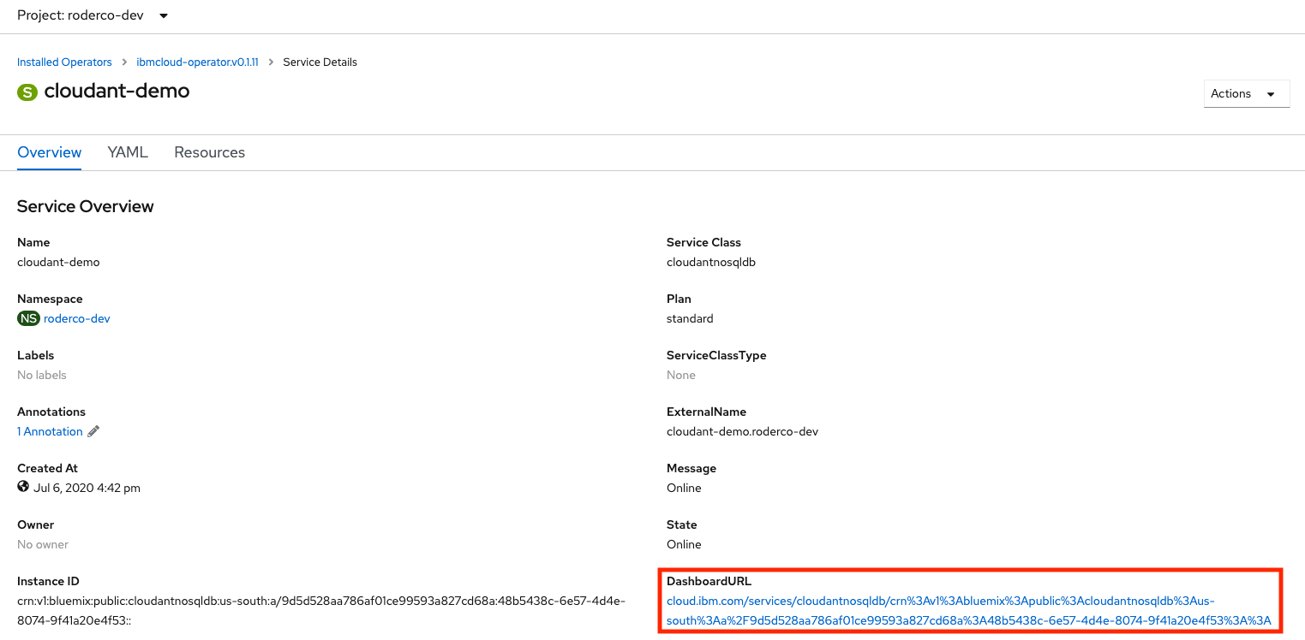Click the globe icon beside Created At date
Image resolution: width=1305 pixels, height=640 pixels.
(23, 487)
